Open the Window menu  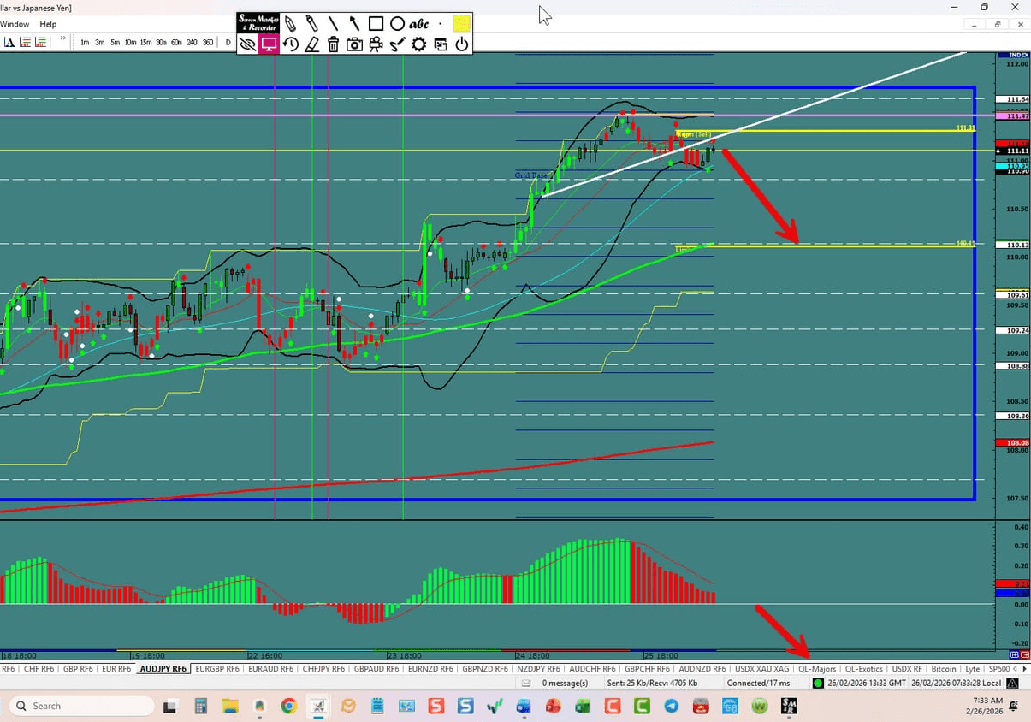click(15, 24)
